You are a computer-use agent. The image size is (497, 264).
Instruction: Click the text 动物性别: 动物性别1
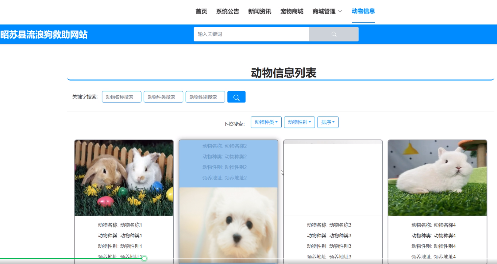[120, 246]
